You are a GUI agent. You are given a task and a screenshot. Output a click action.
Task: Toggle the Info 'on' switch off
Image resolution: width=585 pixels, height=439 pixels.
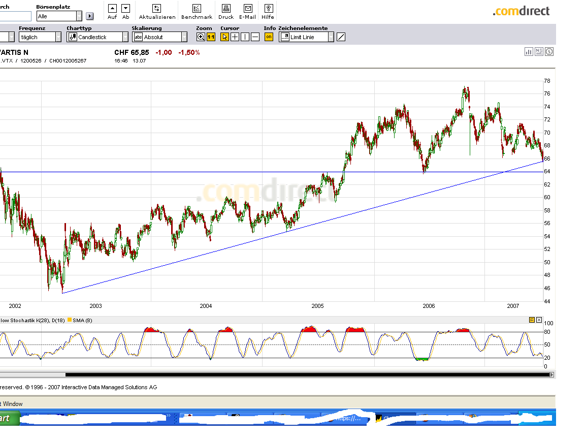click(x=268, y=37)
